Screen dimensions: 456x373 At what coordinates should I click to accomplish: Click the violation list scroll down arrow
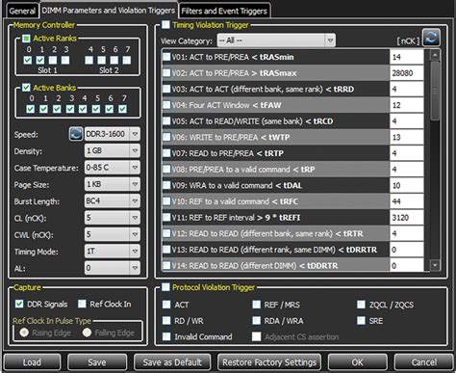435,265
